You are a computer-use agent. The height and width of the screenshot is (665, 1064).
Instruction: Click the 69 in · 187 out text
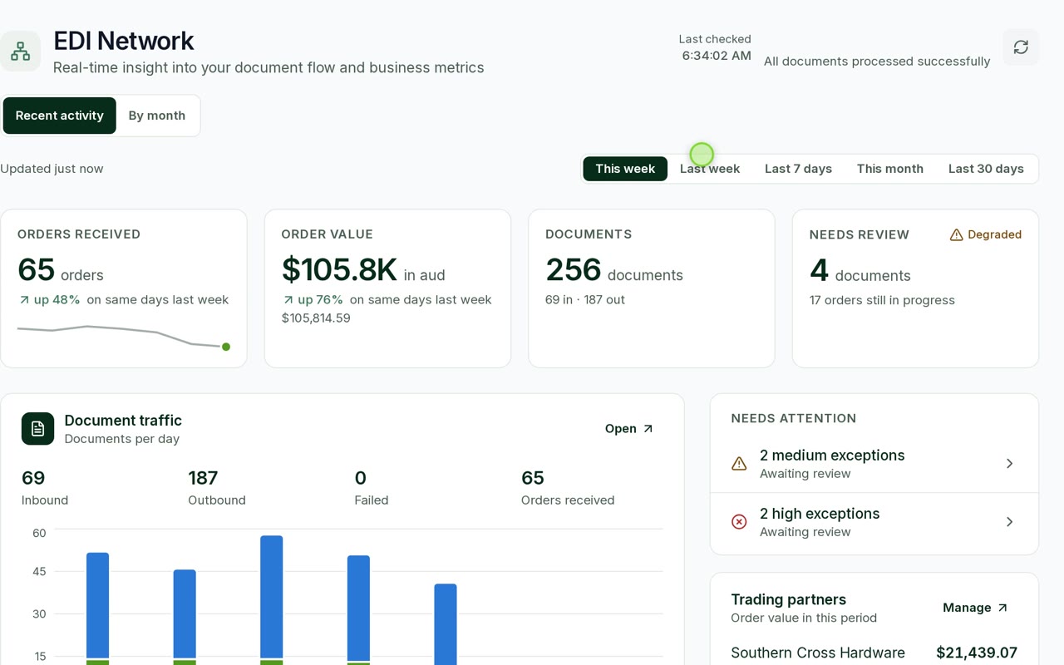pyautogui.click(x=585, y=300)
